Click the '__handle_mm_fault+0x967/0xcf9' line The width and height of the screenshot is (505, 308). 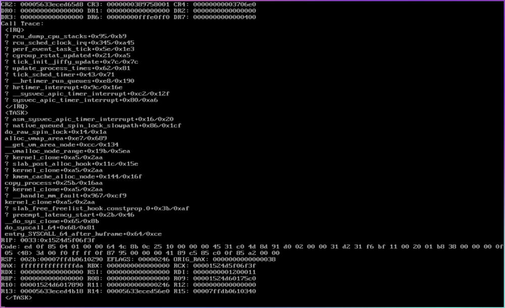pyautogui.click(x=66, y=196)
